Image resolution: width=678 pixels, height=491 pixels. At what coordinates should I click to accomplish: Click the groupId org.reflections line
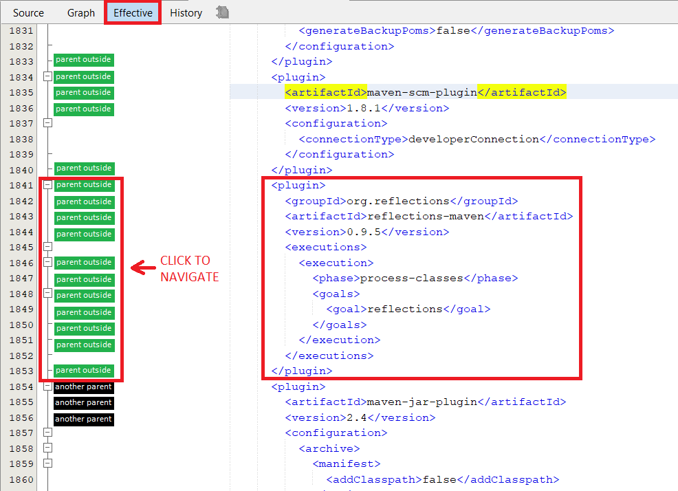402,201
